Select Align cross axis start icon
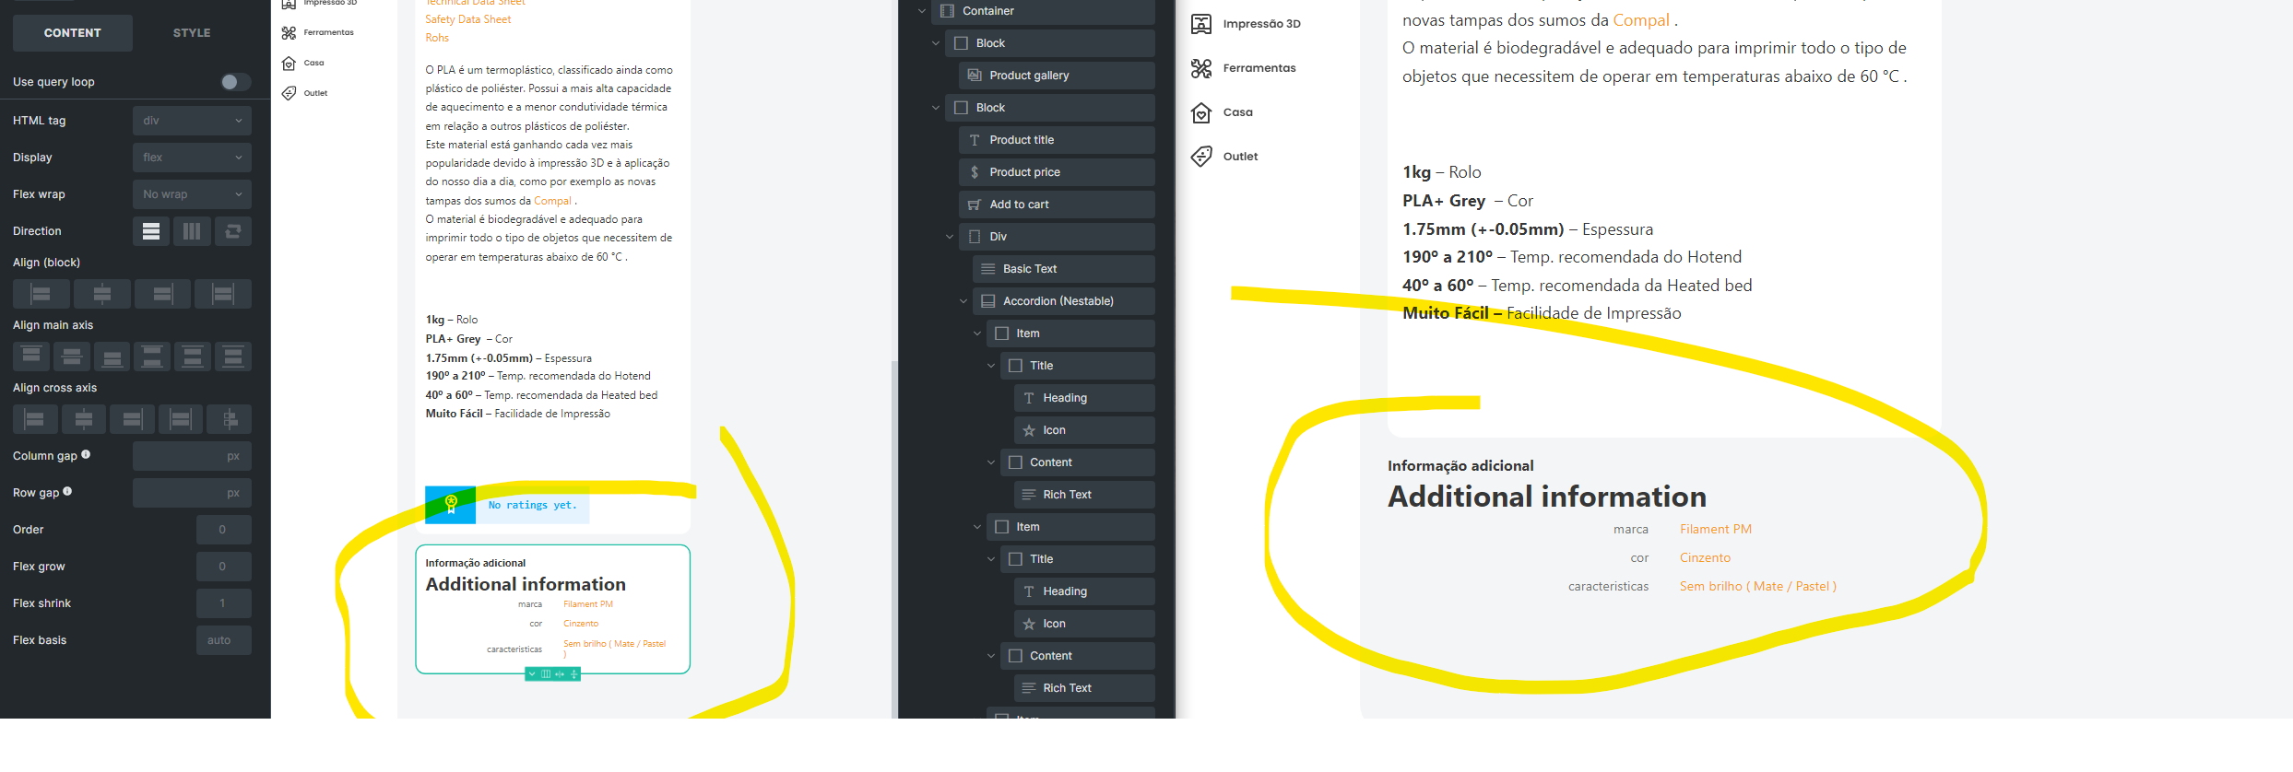 pos(35,419)
